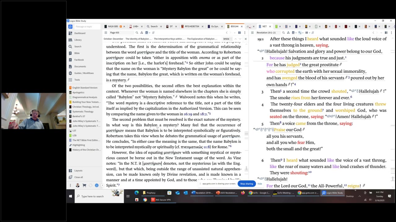
Task: Open the shopping cart icon in sidebar
Action: (84, 185)
